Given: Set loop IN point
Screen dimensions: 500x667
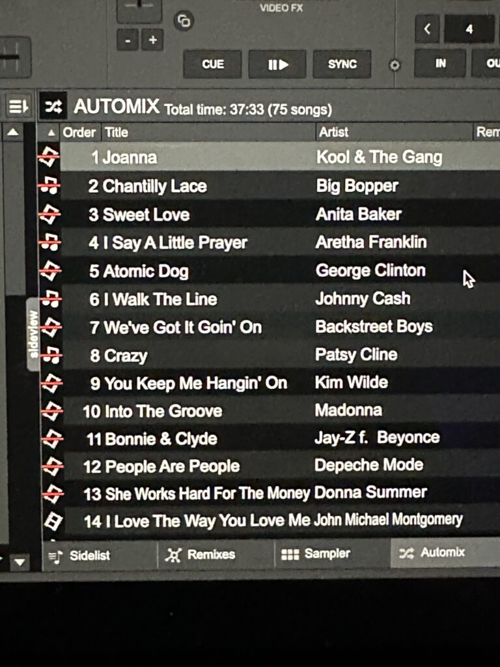Looking at the screenshot, I should point(440,63).
